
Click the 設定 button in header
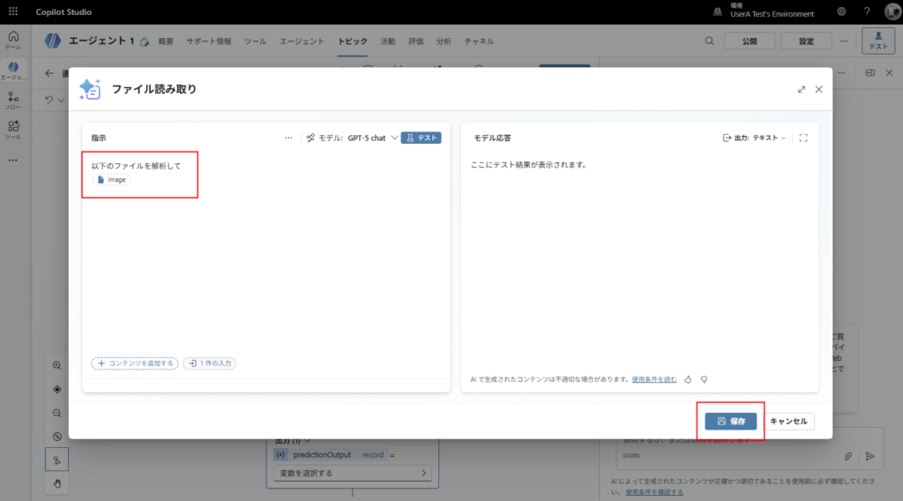tap(806, 41)
